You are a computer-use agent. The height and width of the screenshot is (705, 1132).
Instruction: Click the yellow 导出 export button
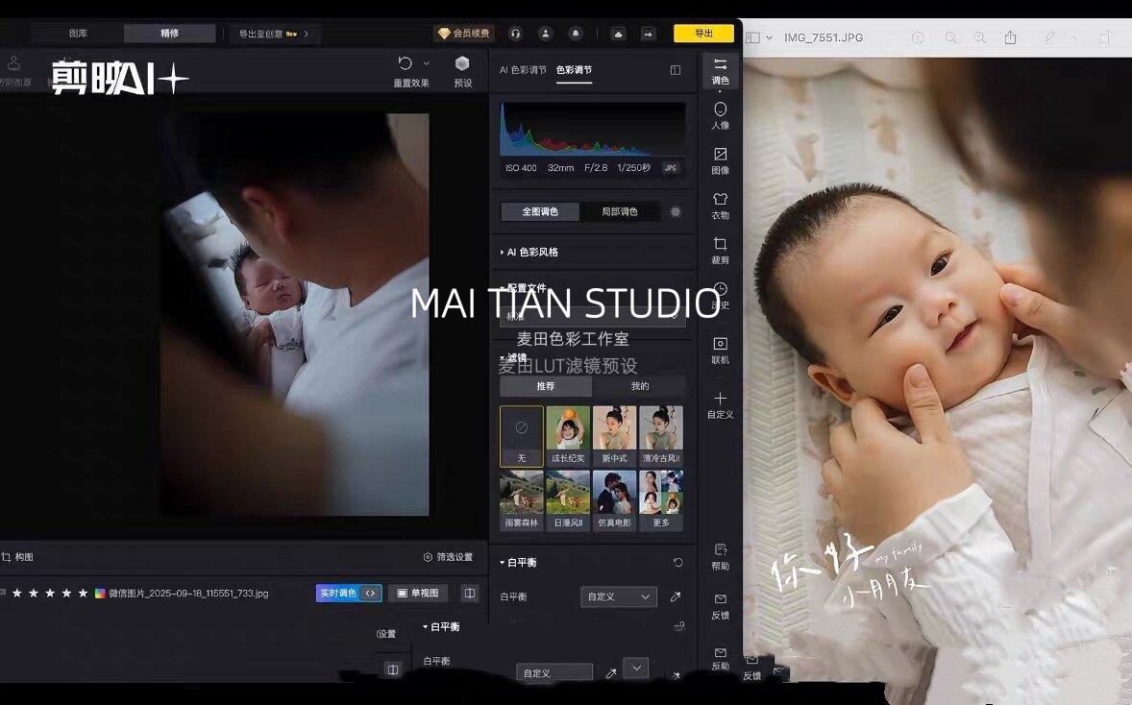point(703,34)
